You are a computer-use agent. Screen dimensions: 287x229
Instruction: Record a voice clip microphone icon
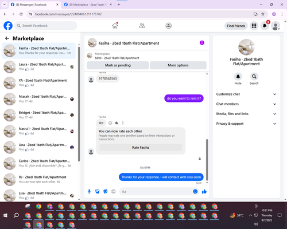(x=89, y=191)
